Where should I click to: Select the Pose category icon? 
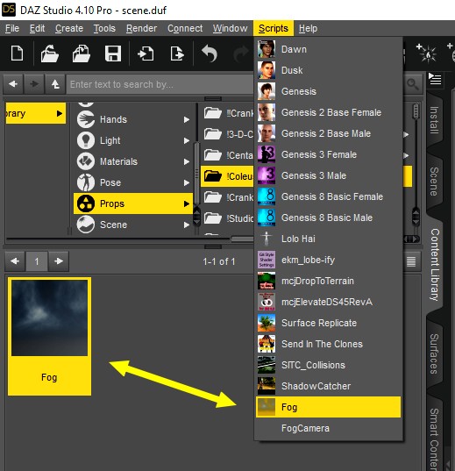[x=86, y=182]
